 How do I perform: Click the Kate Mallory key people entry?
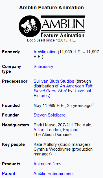pyautogui.click(x=62, y=144)
